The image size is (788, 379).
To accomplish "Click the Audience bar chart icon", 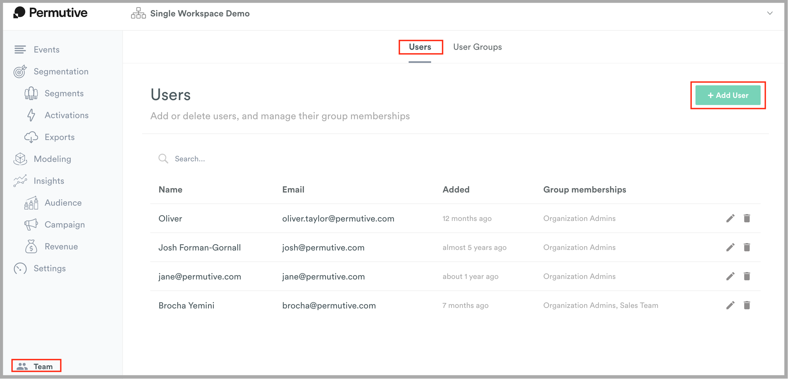I will (31, 203).
